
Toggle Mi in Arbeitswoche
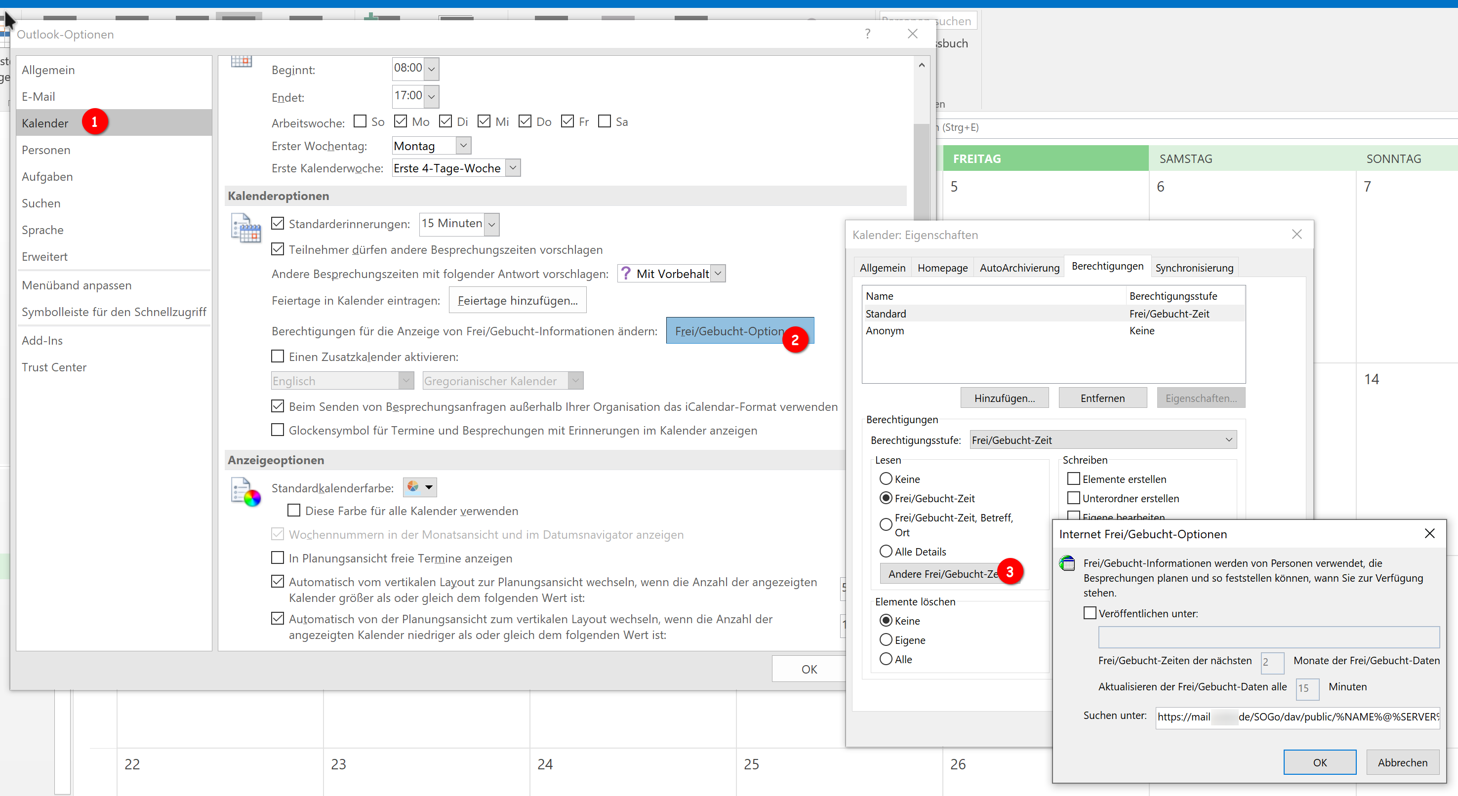pos(484,121)
